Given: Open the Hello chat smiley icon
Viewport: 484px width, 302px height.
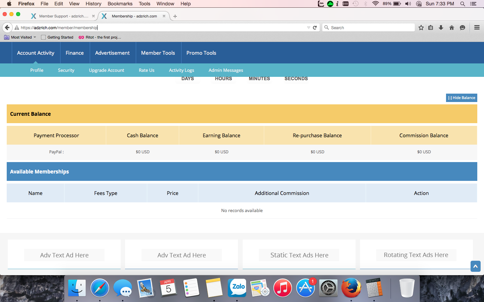Looking at the screenshot, I should point(462,28).
